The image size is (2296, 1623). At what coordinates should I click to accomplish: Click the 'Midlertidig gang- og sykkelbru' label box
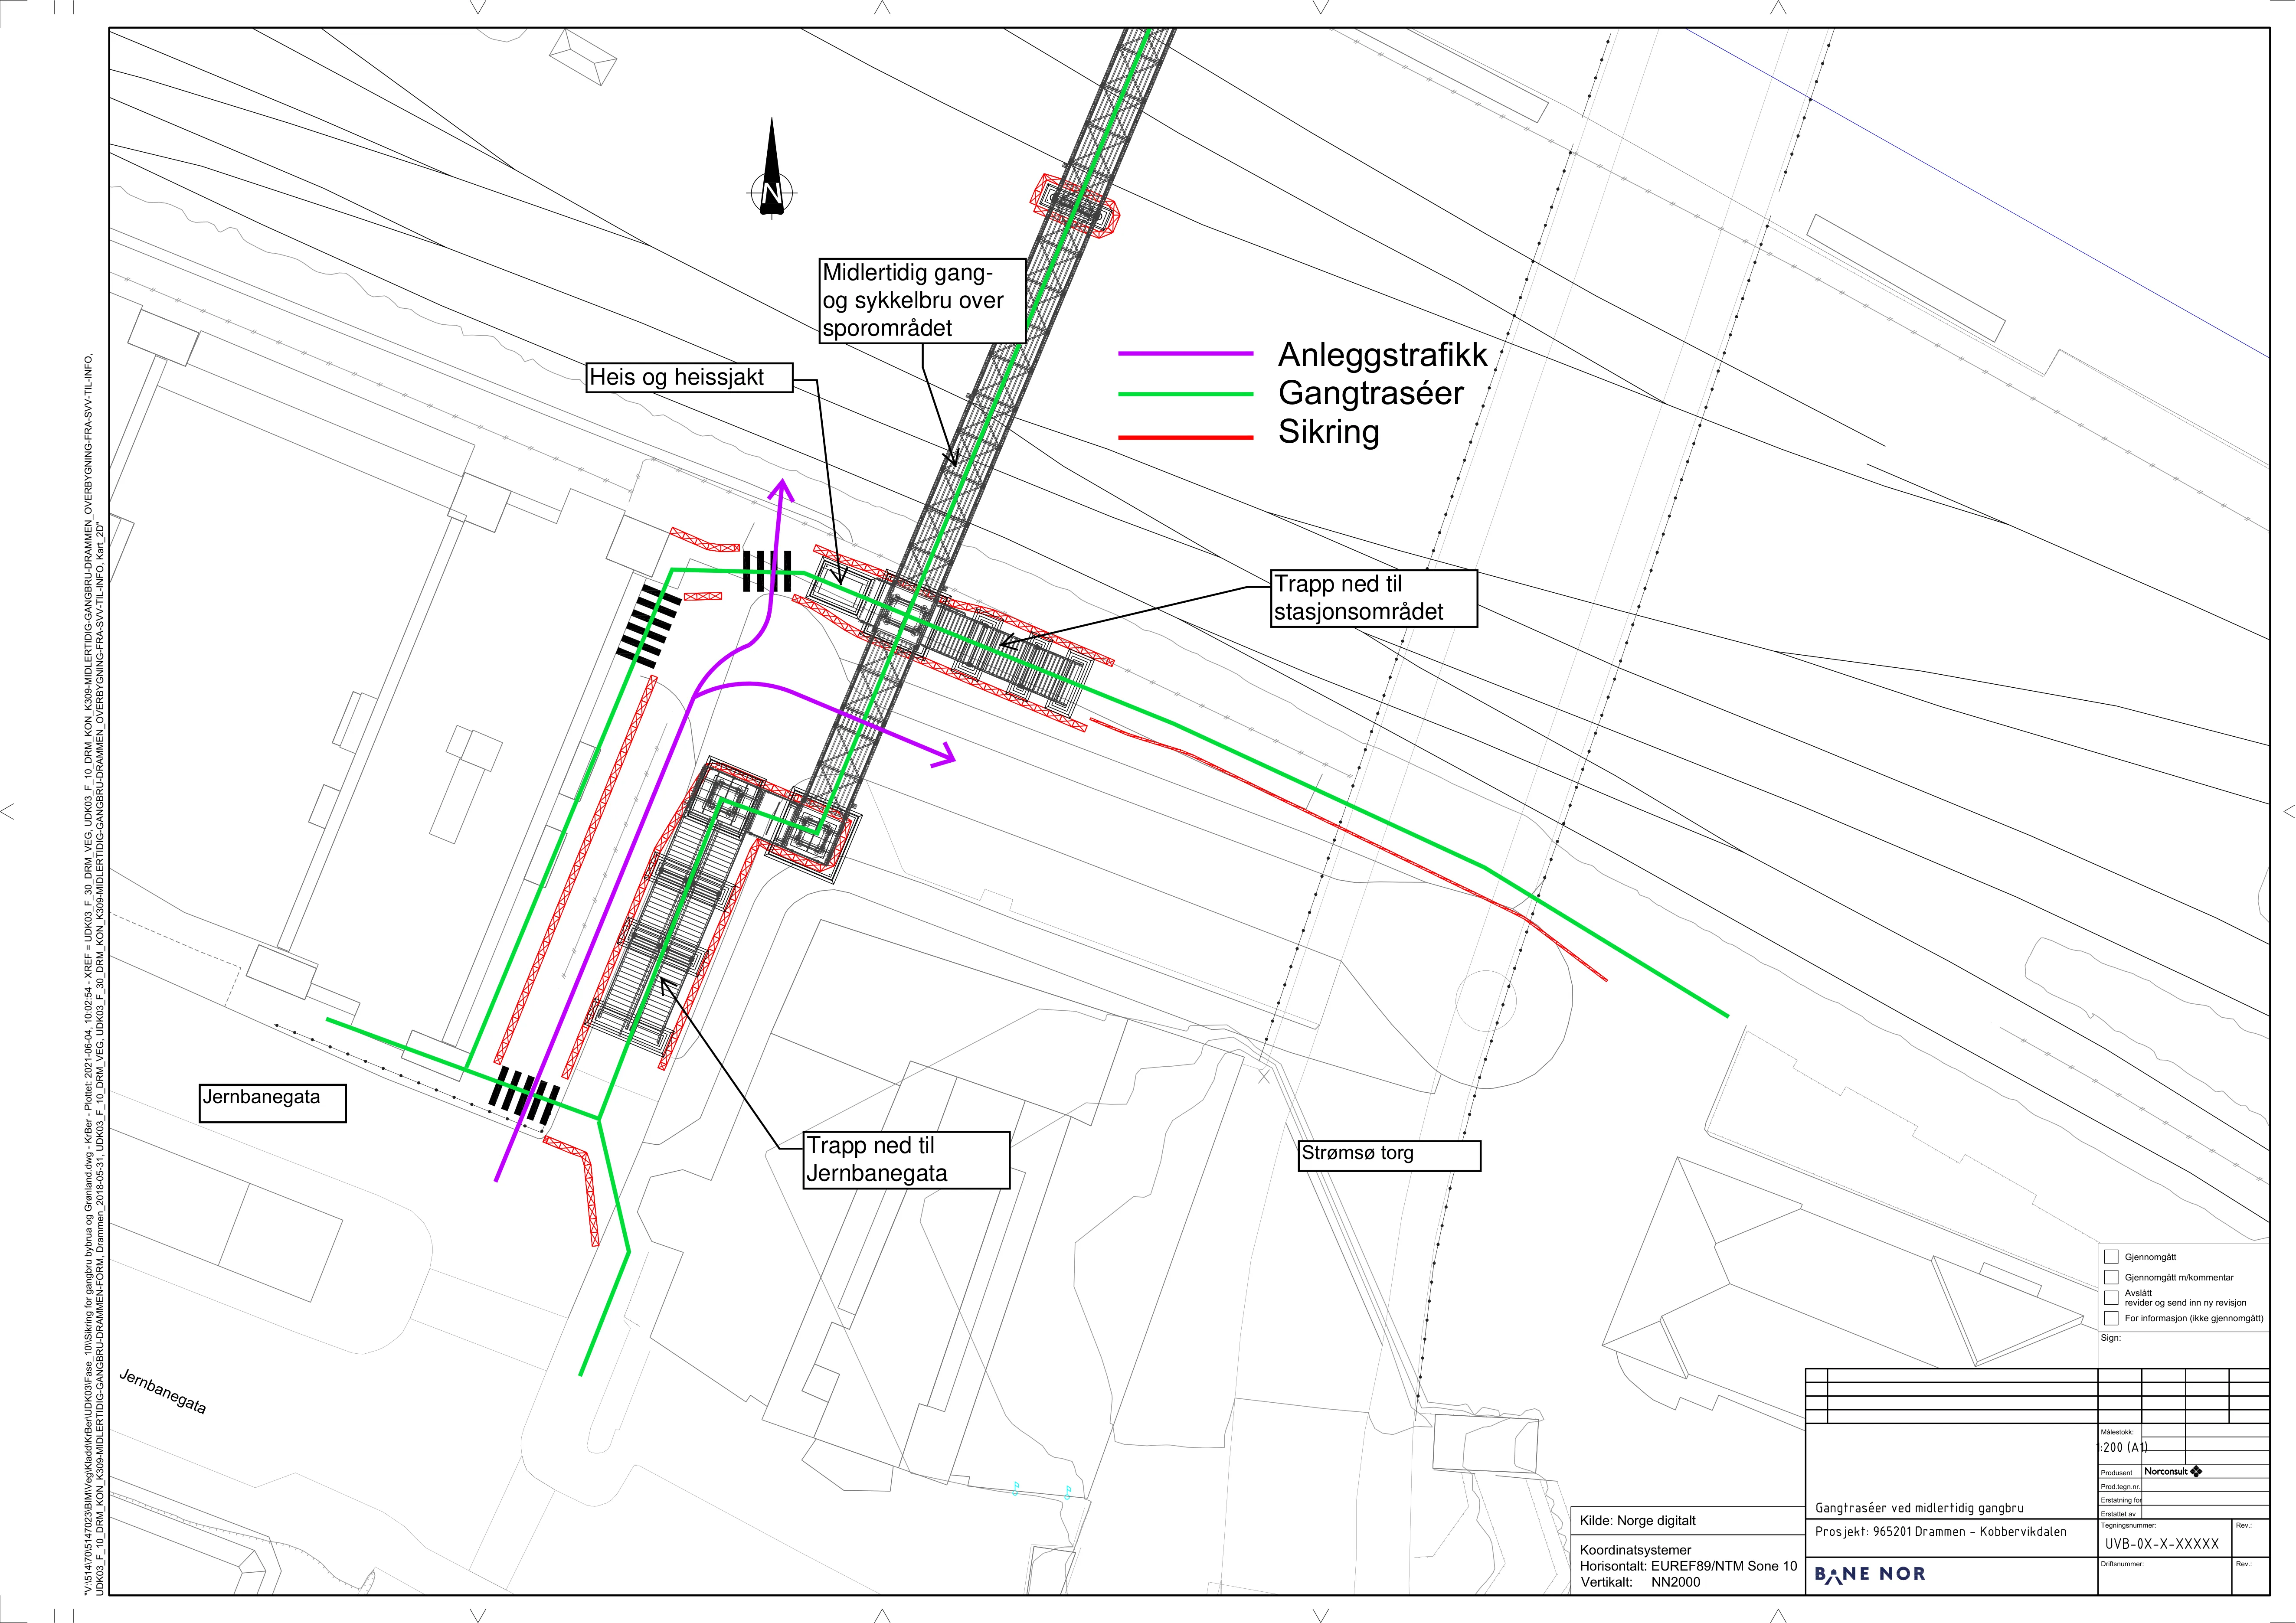(923, 300)
